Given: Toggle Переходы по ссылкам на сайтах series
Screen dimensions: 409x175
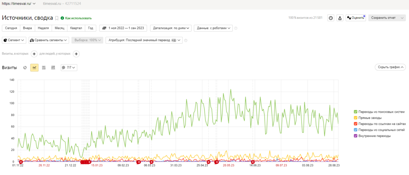Looking at the screenshot, I should (355, 124).
